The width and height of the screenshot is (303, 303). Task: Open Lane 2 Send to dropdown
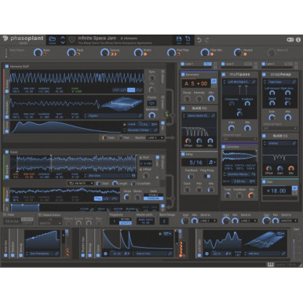coord(249,221)
